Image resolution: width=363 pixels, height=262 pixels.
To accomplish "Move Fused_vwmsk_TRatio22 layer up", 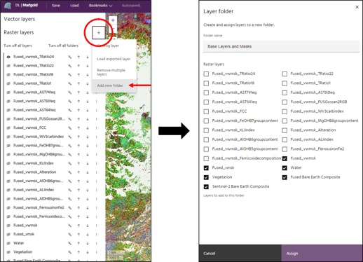I will click(78, 66).
